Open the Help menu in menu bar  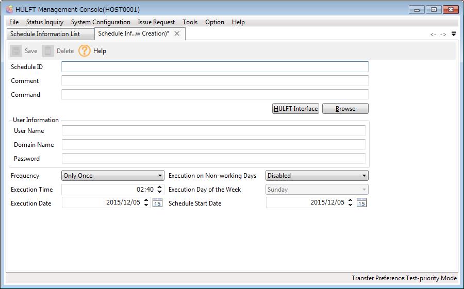pos(238,22)
